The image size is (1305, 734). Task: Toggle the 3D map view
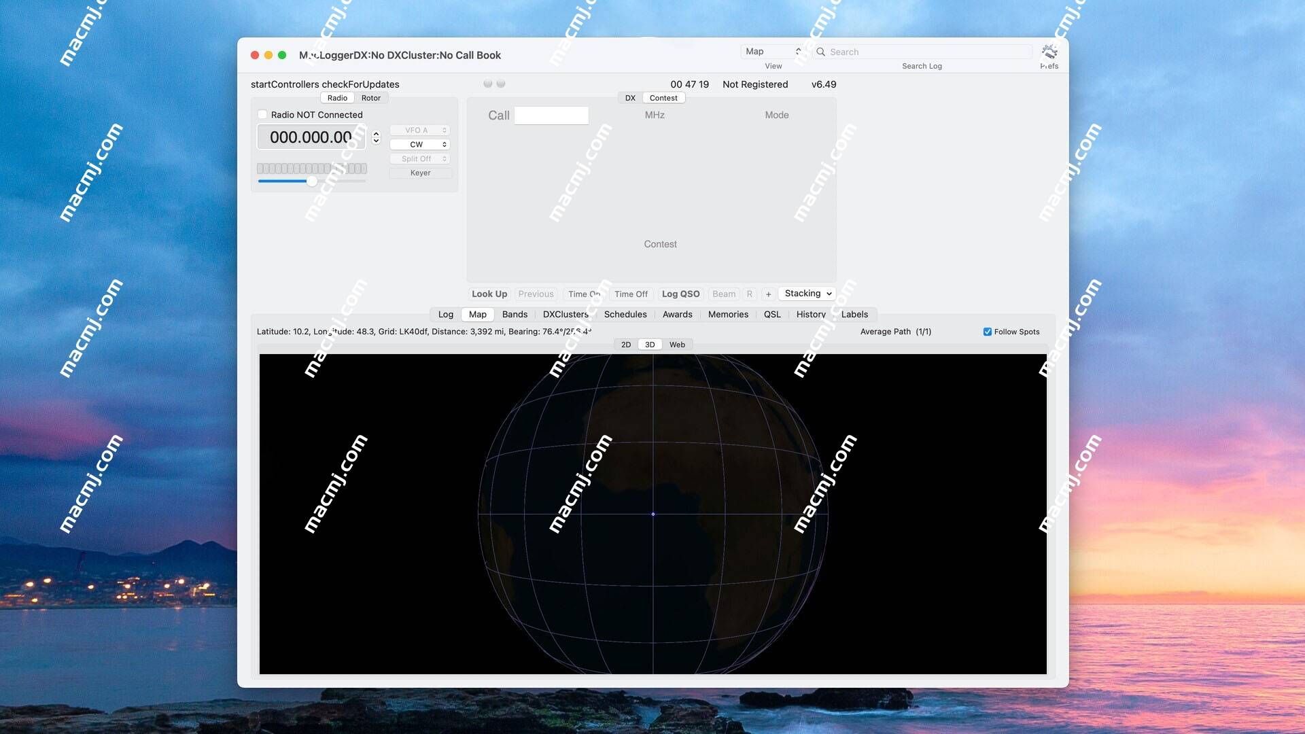coord(649,344)
